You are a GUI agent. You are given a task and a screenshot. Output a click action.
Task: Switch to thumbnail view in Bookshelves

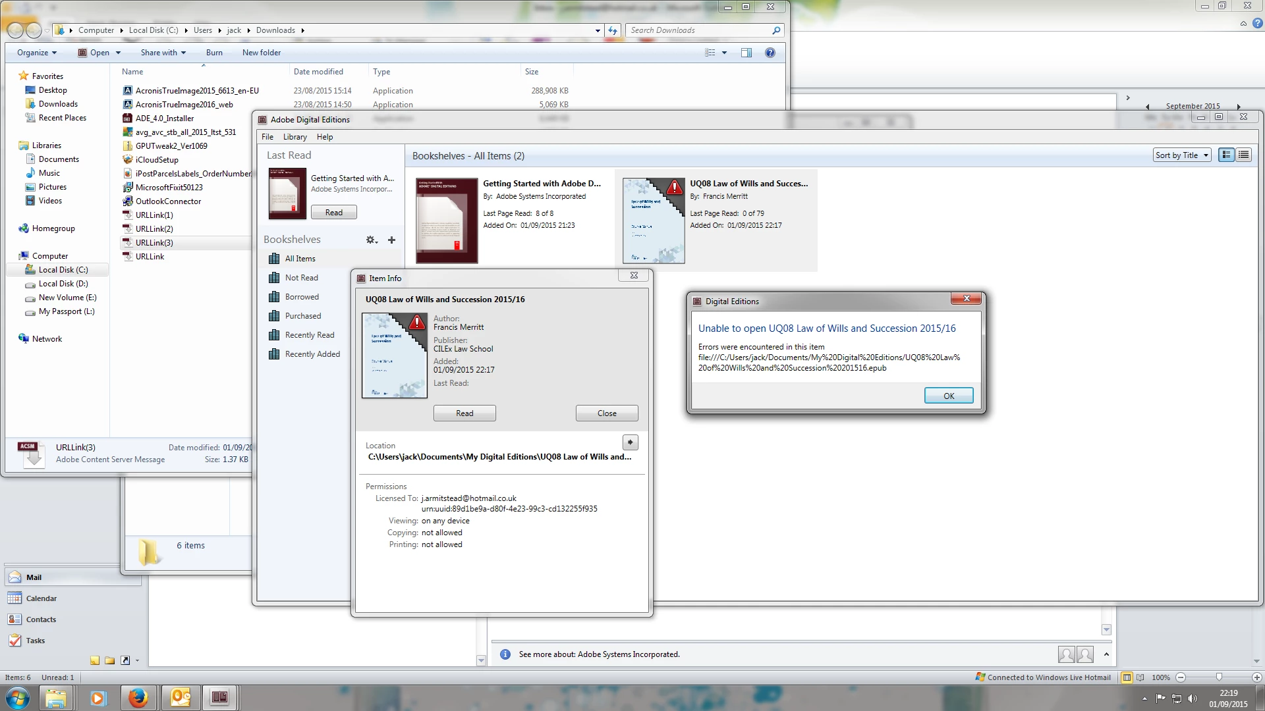[x=1226, y=155]
